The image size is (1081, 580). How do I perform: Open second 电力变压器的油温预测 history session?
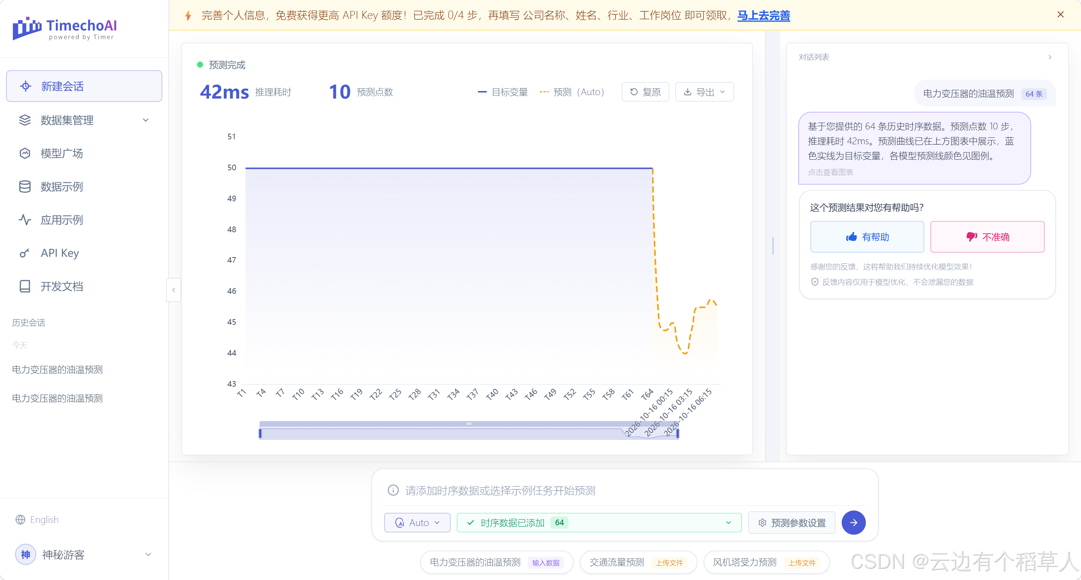57,398
